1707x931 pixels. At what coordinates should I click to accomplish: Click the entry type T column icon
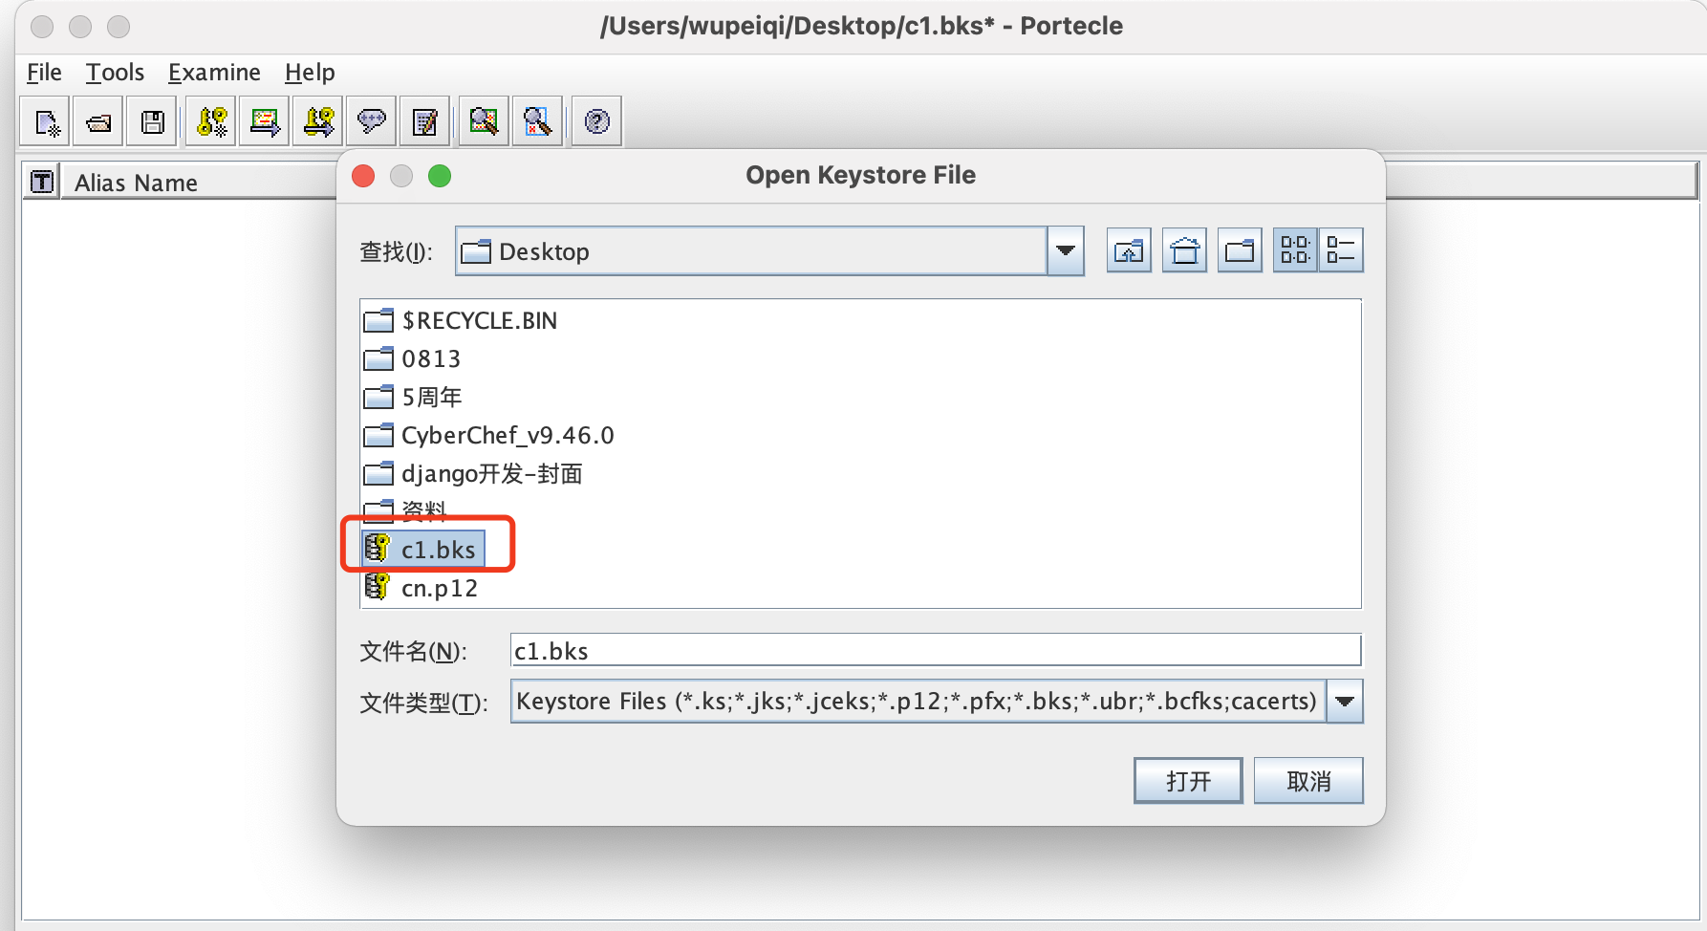(x=42, y=182)
